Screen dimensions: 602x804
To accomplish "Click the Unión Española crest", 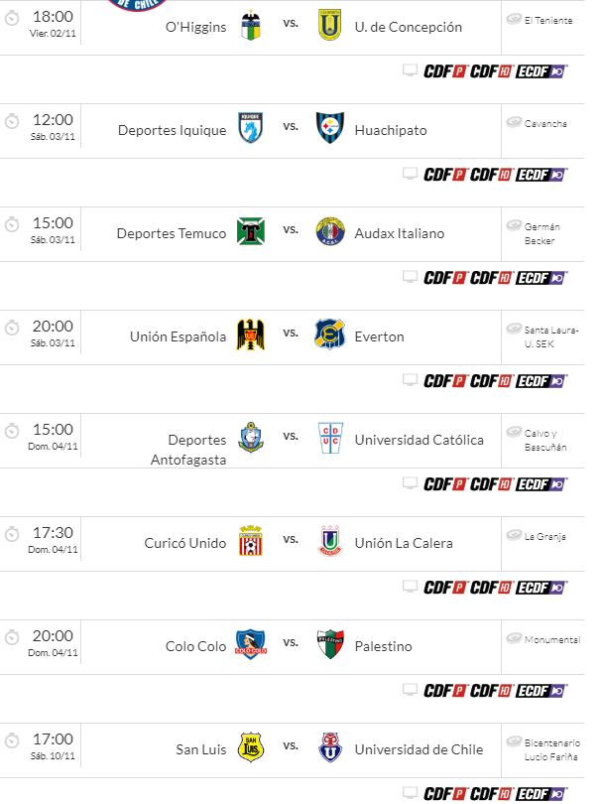I will point(250,336).
